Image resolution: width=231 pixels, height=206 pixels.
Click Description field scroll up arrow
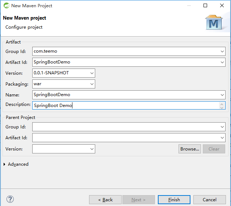tap(222, 104)
